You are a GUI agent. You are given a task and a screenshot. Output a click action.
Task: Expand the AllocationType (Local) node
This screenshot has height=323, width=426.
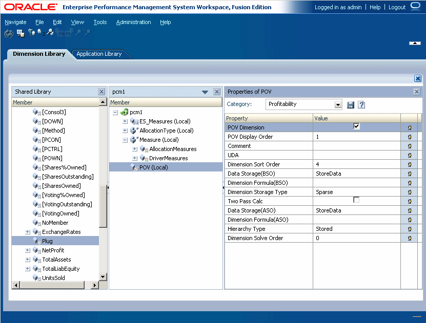click(125, 131)
